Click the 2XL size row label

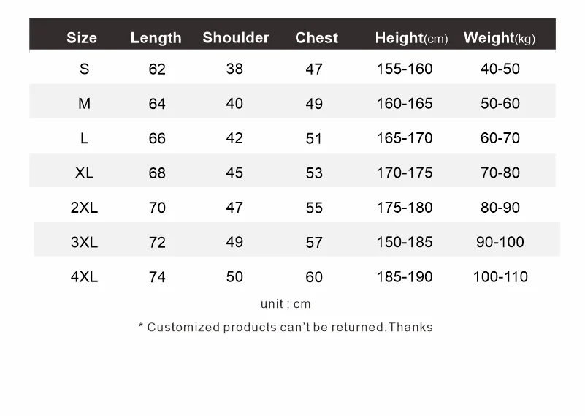click(84, 208)
